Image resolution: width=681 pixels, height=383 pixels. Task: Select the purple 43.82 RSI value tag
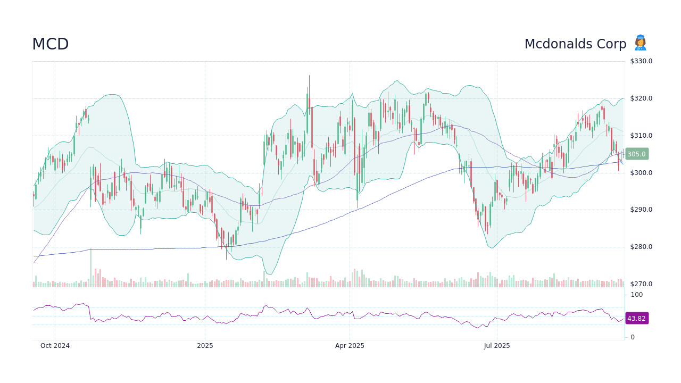[x=636, y=319]
